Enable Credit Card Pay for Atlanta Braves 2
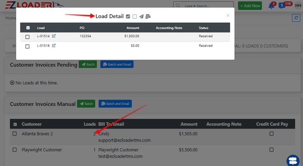 (x=271, y=133)
